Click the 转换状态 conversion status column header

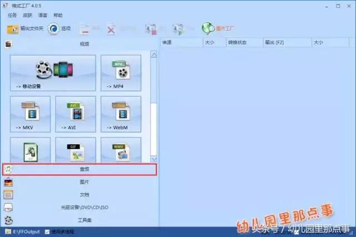[x=245, y=43]
